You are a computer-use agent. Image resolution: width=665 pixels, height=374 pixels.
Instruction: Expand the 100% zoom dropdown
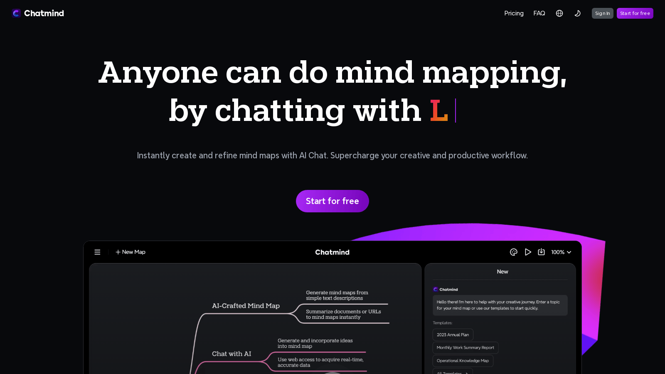click(x=561, y=252)
